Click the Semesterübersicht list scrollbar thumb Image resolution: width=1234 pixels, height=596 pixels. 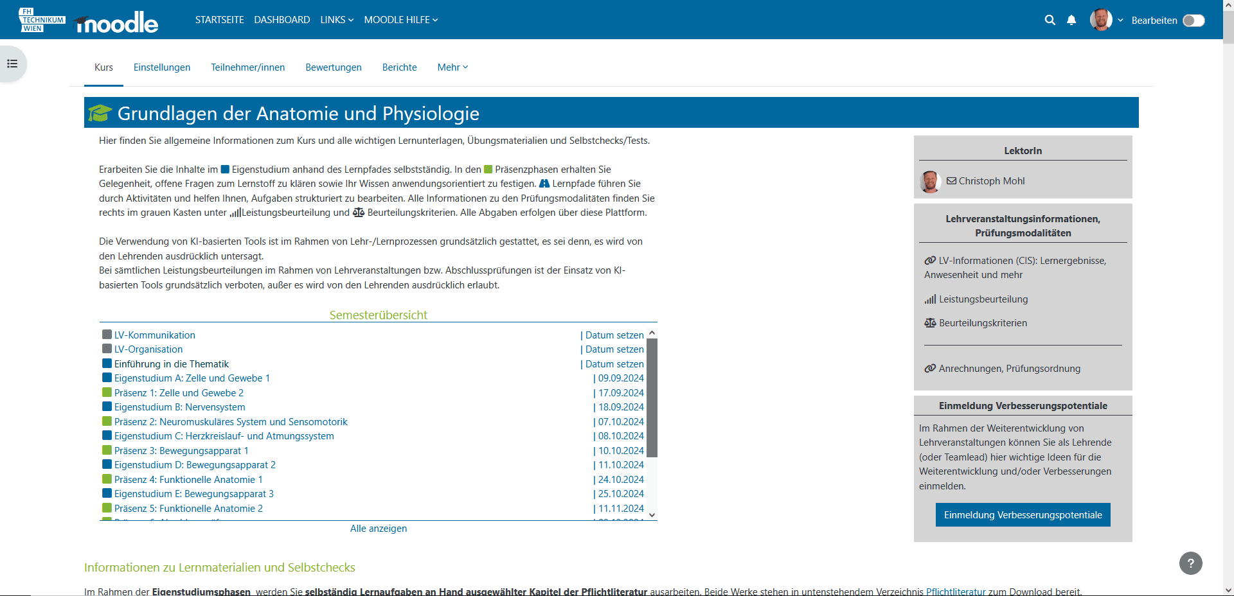(652, 398)
